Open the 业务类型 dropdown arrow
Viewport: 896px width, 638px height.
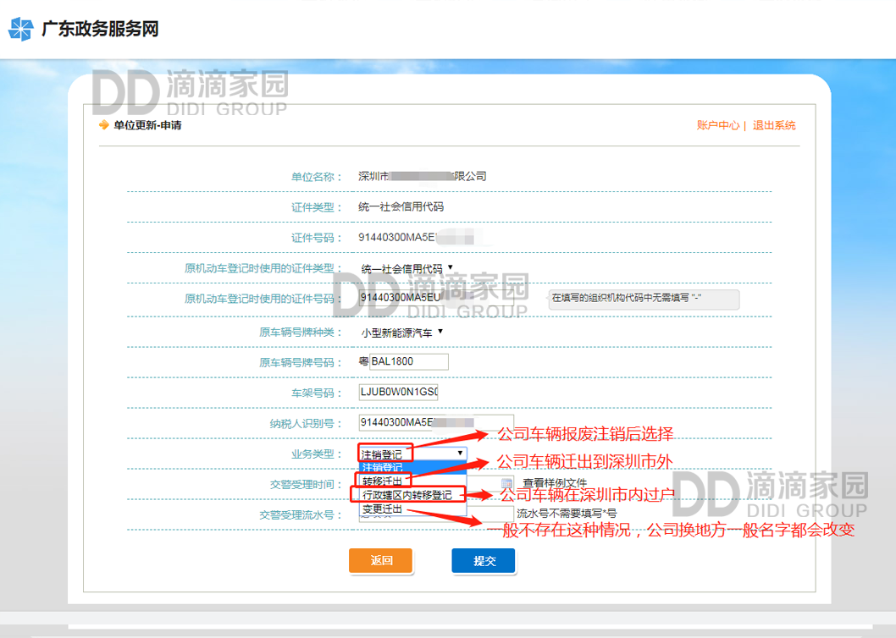coord(460,454)
